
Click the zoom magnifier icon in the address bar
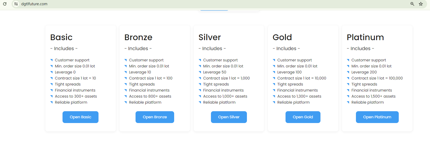coord(412,4)
